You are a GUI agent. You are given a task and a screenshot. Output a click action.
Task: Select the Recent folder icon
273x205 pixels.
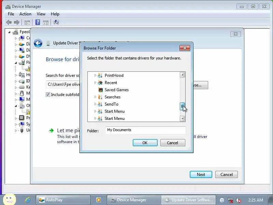[x=100, y=83]
